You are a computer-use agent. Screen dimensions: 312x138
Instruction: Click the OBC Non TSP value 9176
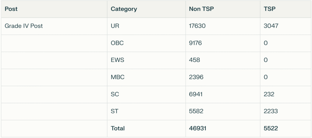pos(195,43)
